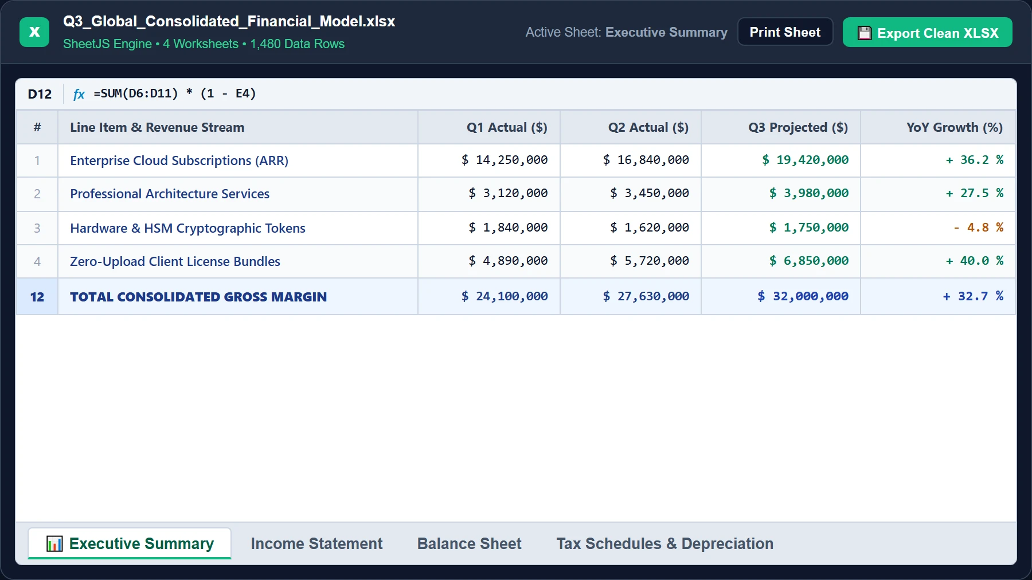
Task: Select highlighted row number 12
Action: (37, 297)
